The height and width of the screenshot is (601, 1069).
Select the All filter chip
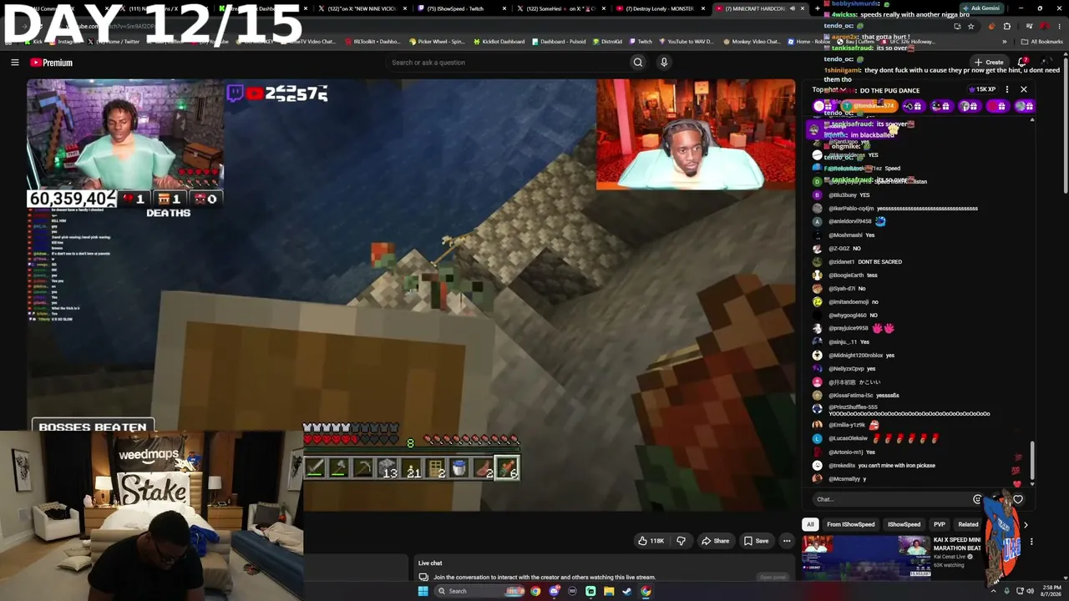click(810, 524)
